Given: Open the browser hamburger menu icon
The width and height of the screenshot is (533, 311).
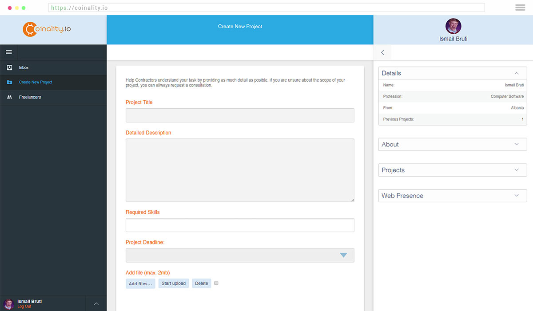Looking at the screenshot, I should (x=520, y=8).
